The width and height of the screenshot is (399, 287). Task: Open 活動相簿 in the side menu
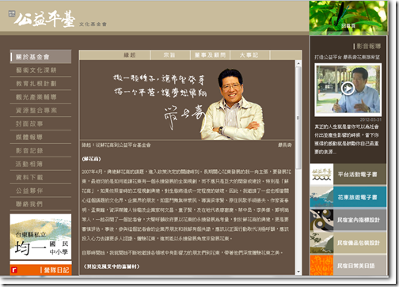point(40,164)
